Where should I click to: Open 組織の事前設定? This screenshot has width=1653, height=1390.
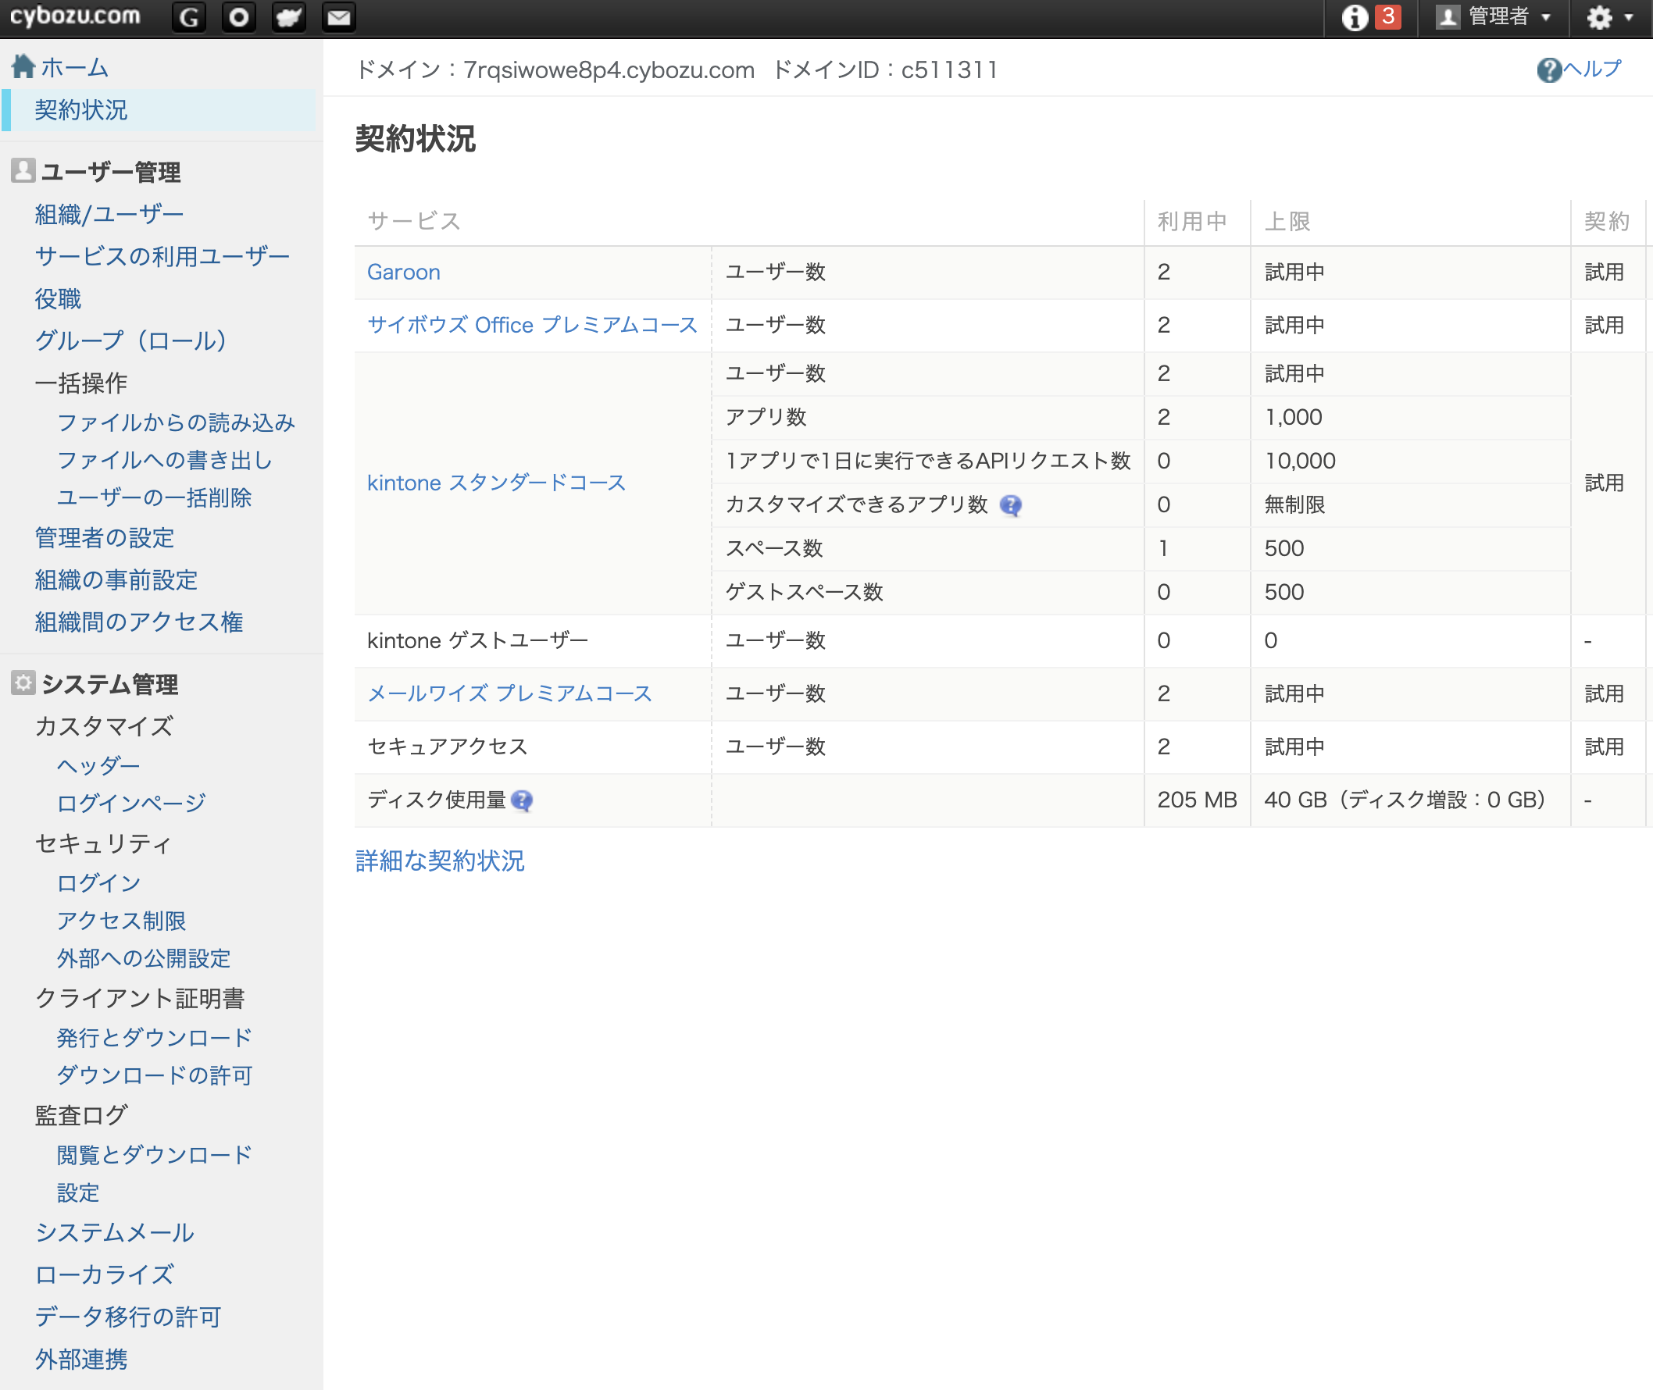pyautogui.click(x=116, y=581)
